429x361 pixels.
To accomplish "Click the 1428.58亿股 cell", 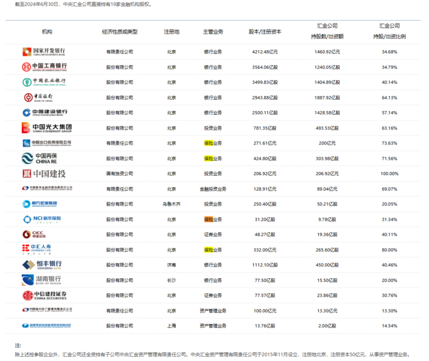I will [x=327, y=113].
